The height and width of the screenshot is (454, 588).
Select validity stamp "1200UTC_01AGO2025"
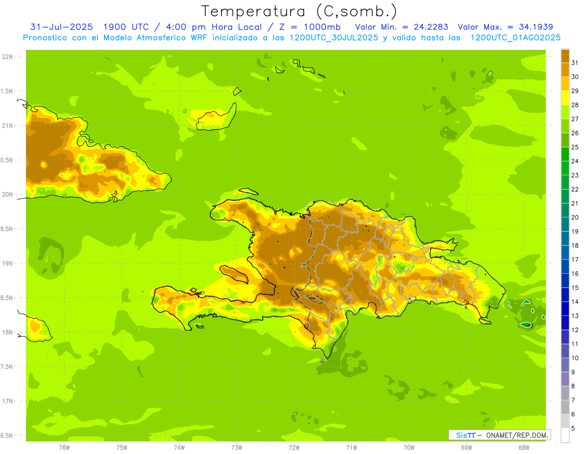[515, 38]
